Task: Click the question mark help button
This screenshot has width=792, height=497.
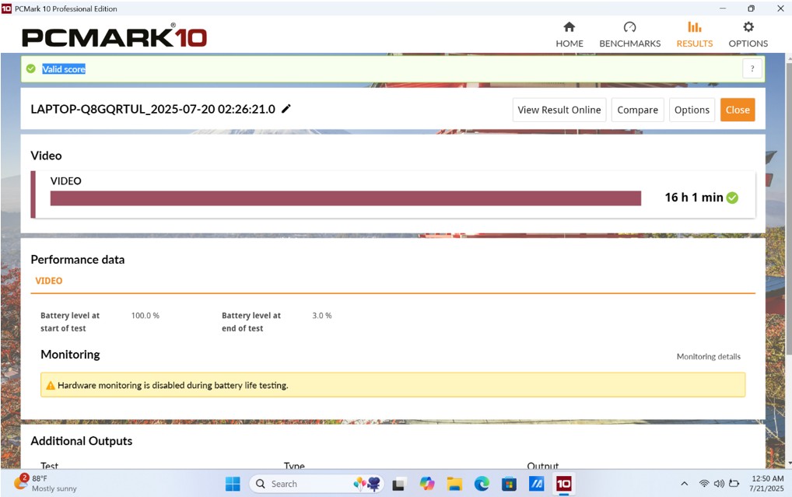Action: tap(752, 69)
